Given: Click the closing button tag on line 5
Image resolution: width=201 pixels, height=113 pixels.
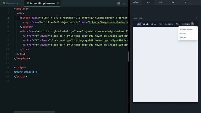Looking at the screenshot, I should click(x=26, y=27).
